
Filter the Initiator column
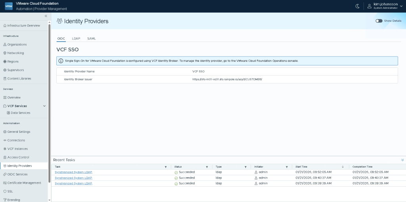point(287,167)
